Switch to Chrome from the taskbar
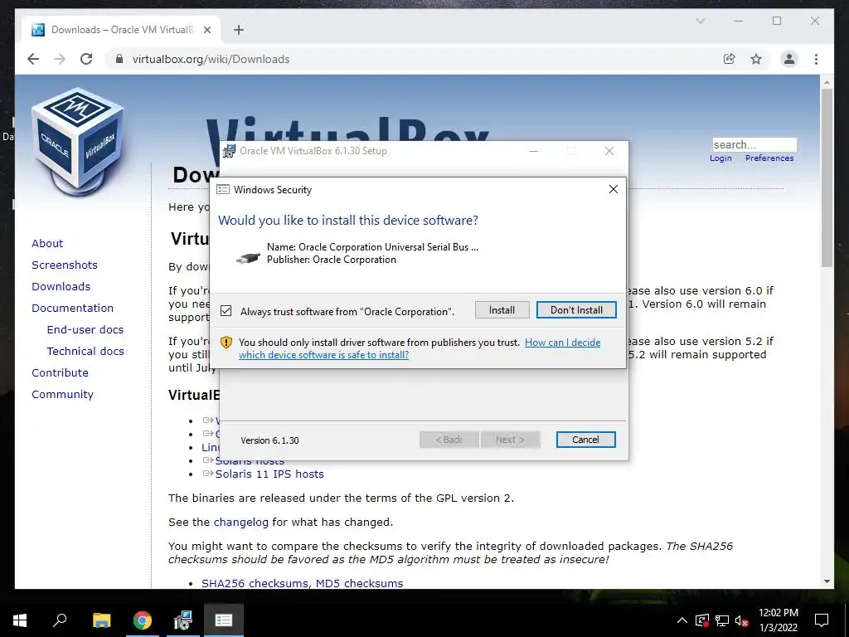 pos(143,620)
